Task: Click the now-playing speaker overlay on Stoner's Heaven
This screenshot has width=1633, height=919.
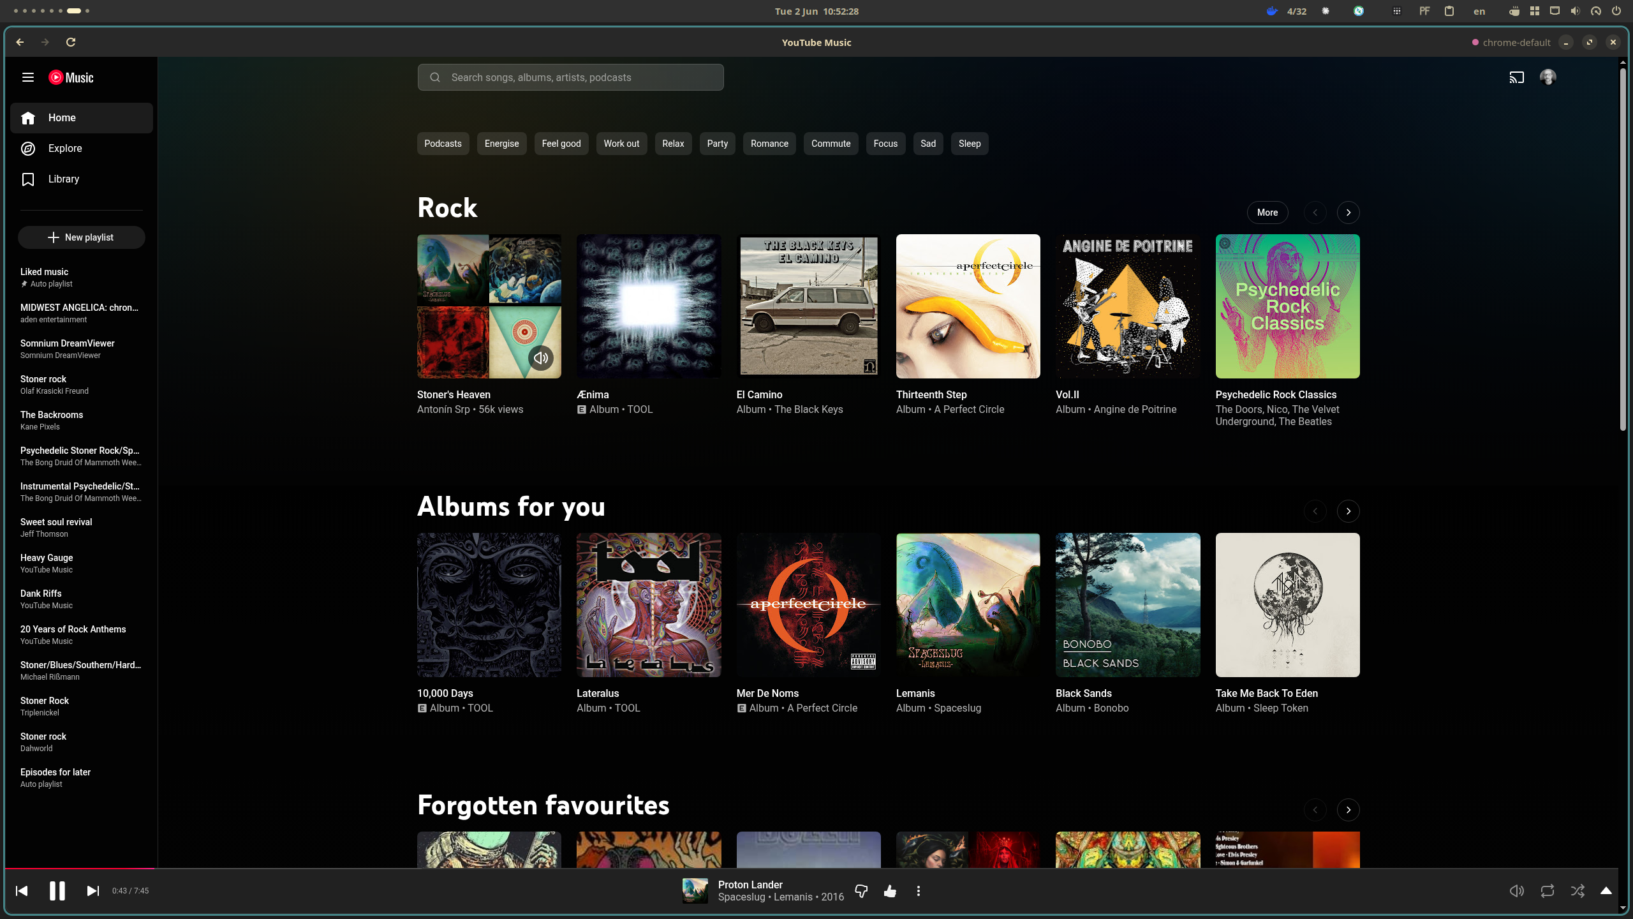Action: pyautogui.click(x=541, y=358)
